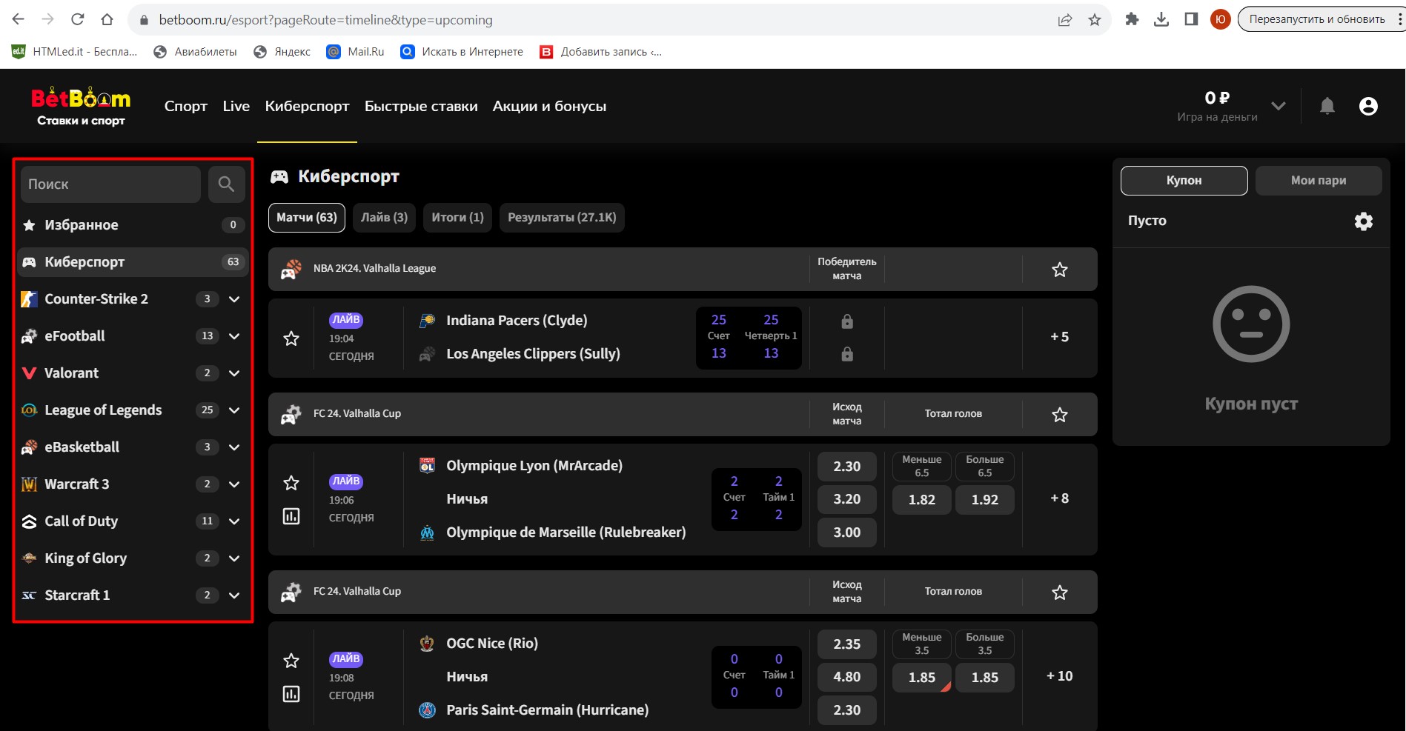This screenshot has width=1406, height=731.
Task: Favorite the Indiana Pacers match with star
Action: 291,338
